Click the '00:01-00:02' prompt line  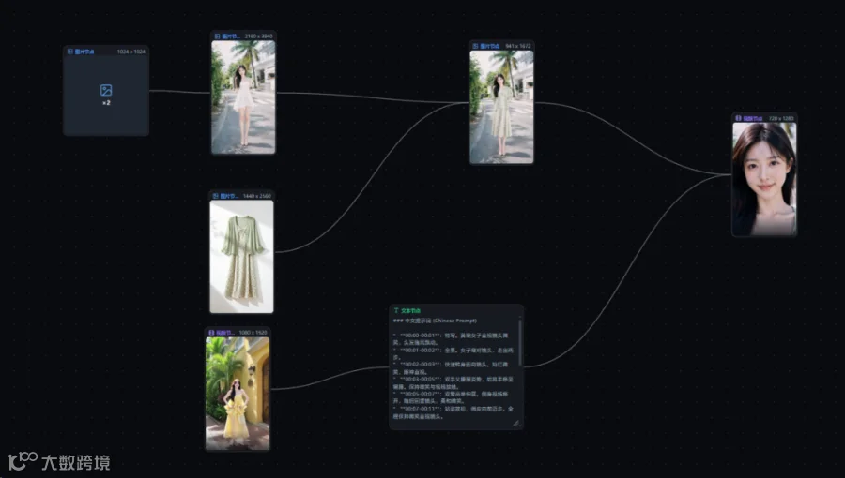453,353
